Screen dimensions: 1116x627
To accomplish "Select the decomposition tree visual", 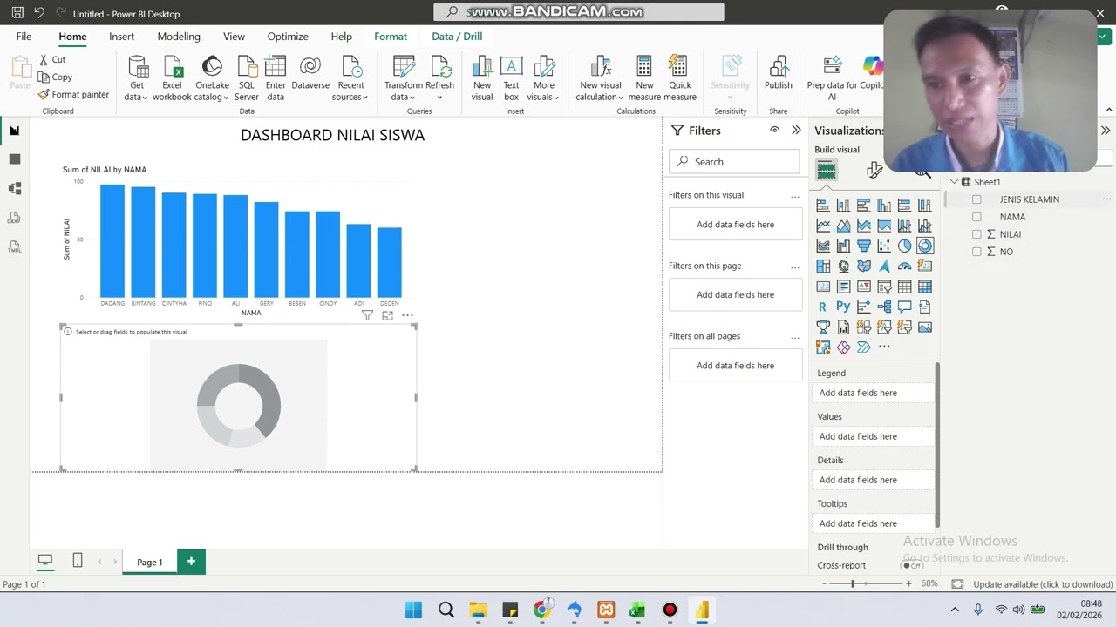I will [884, 307].
